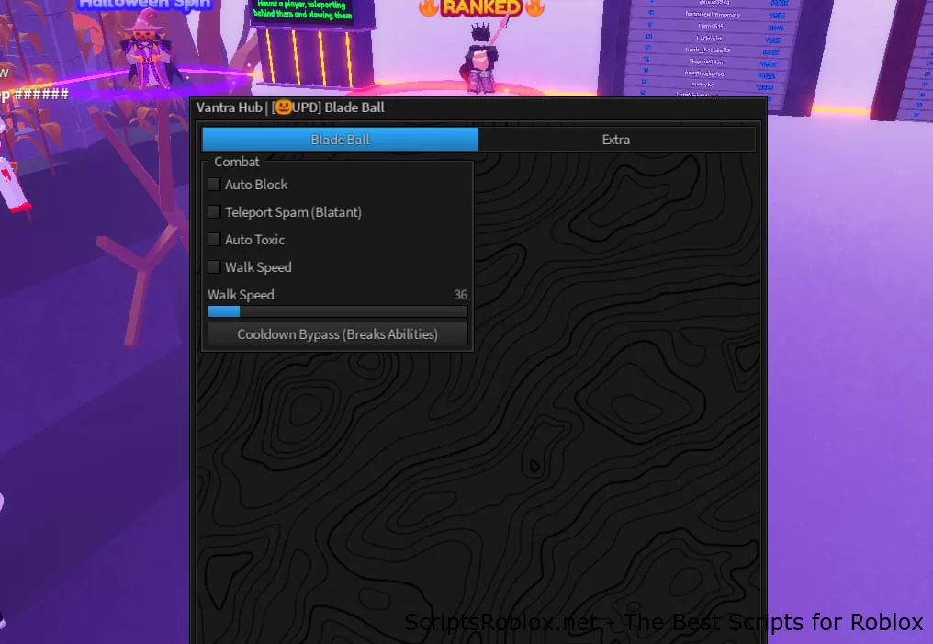Click the pumpkin emoji in the Vantra Hub title
Screen dimensions: 933x644
[286, 107]
